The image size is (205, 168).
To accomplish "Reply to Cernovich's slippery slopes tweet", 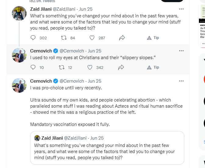I will [x=34, y=67].
